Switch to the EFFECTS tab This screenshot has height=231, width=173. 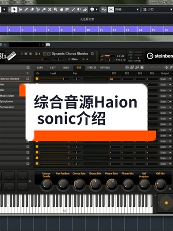click(92, 68)
